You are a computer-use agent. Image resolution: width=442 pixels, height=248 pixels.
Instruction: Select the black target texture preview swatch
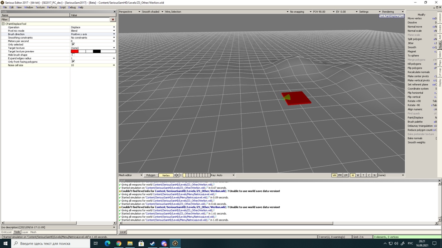(x=97, y=51)
